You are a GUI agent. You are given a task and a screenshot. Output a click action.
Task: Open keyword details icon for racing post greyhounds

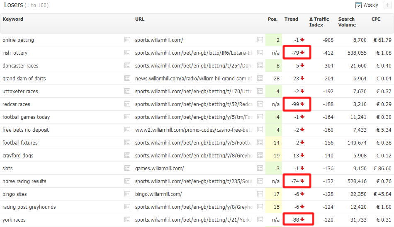(x=127, y=207)
